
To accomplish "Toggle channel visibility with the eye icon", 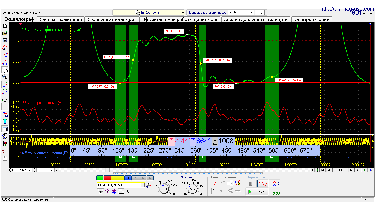I will 101,192.
